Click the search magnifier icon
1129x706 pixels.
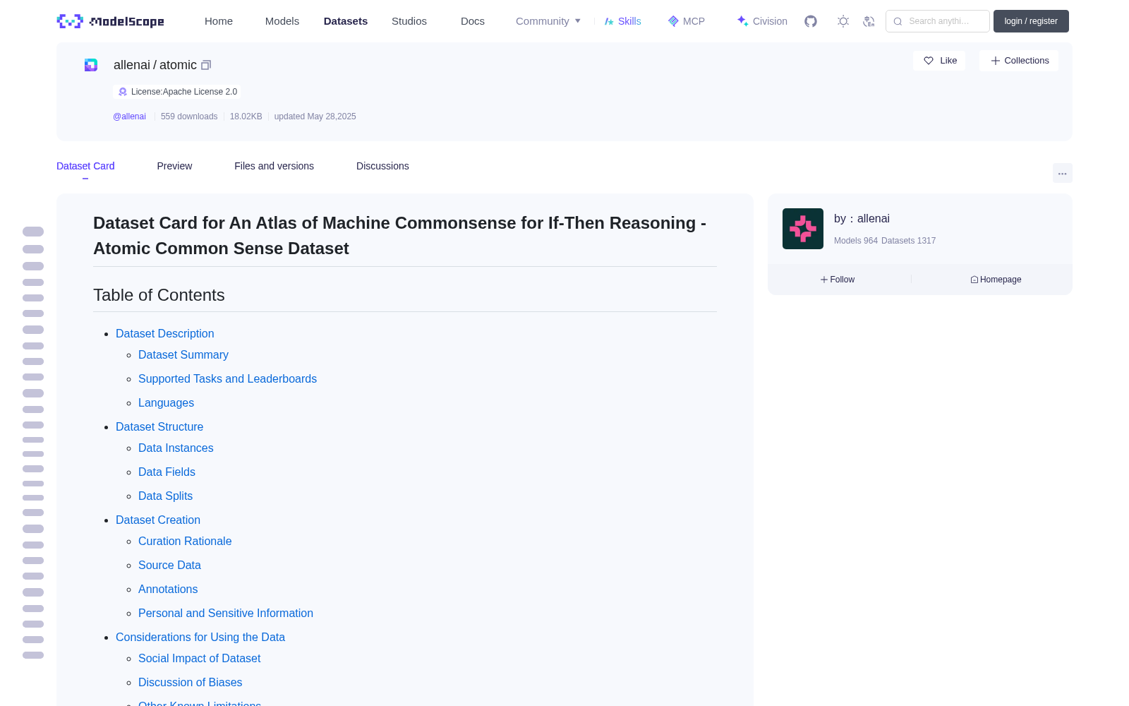pyautogui.click(x=898, y=21)
